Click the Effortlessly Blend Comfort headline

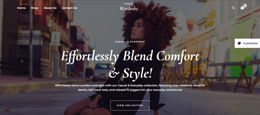(x=130, y=56)
